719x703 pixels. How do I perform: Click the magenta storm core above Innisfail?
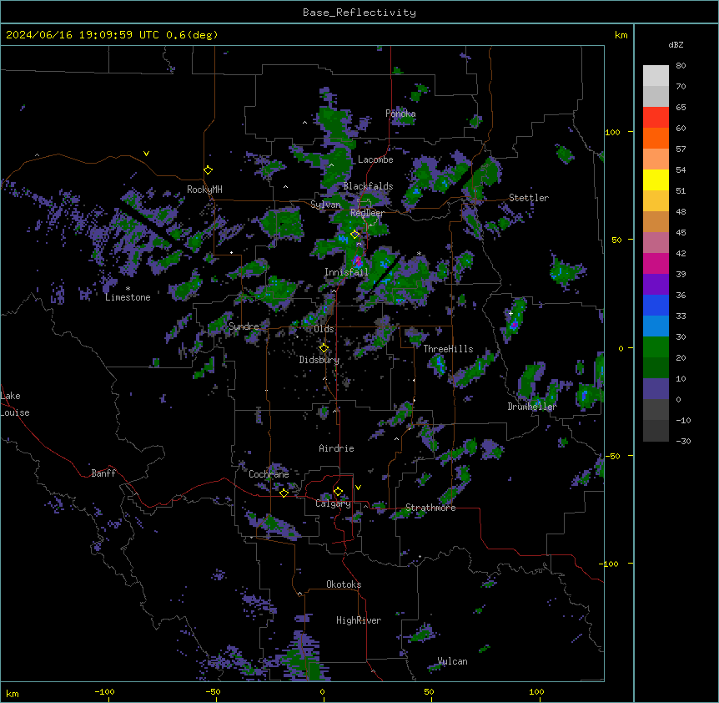click(358, 262)
